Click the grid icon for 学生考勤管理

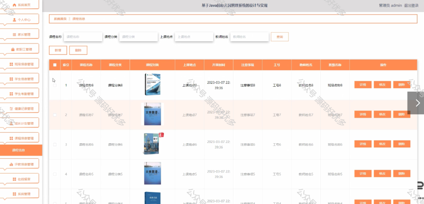pyautogui.click(x=11, y=94)
